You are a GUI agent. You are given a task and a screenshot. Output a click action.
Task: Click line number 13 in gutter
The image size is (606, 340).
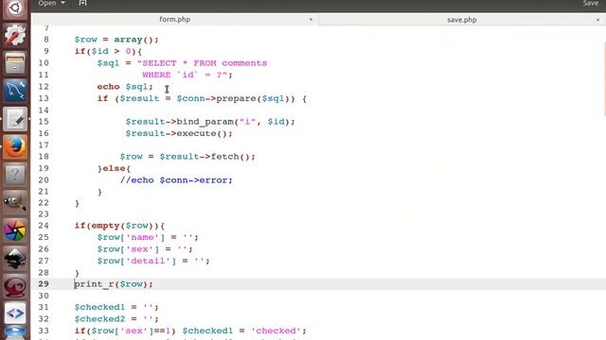[x=44, y=98]
